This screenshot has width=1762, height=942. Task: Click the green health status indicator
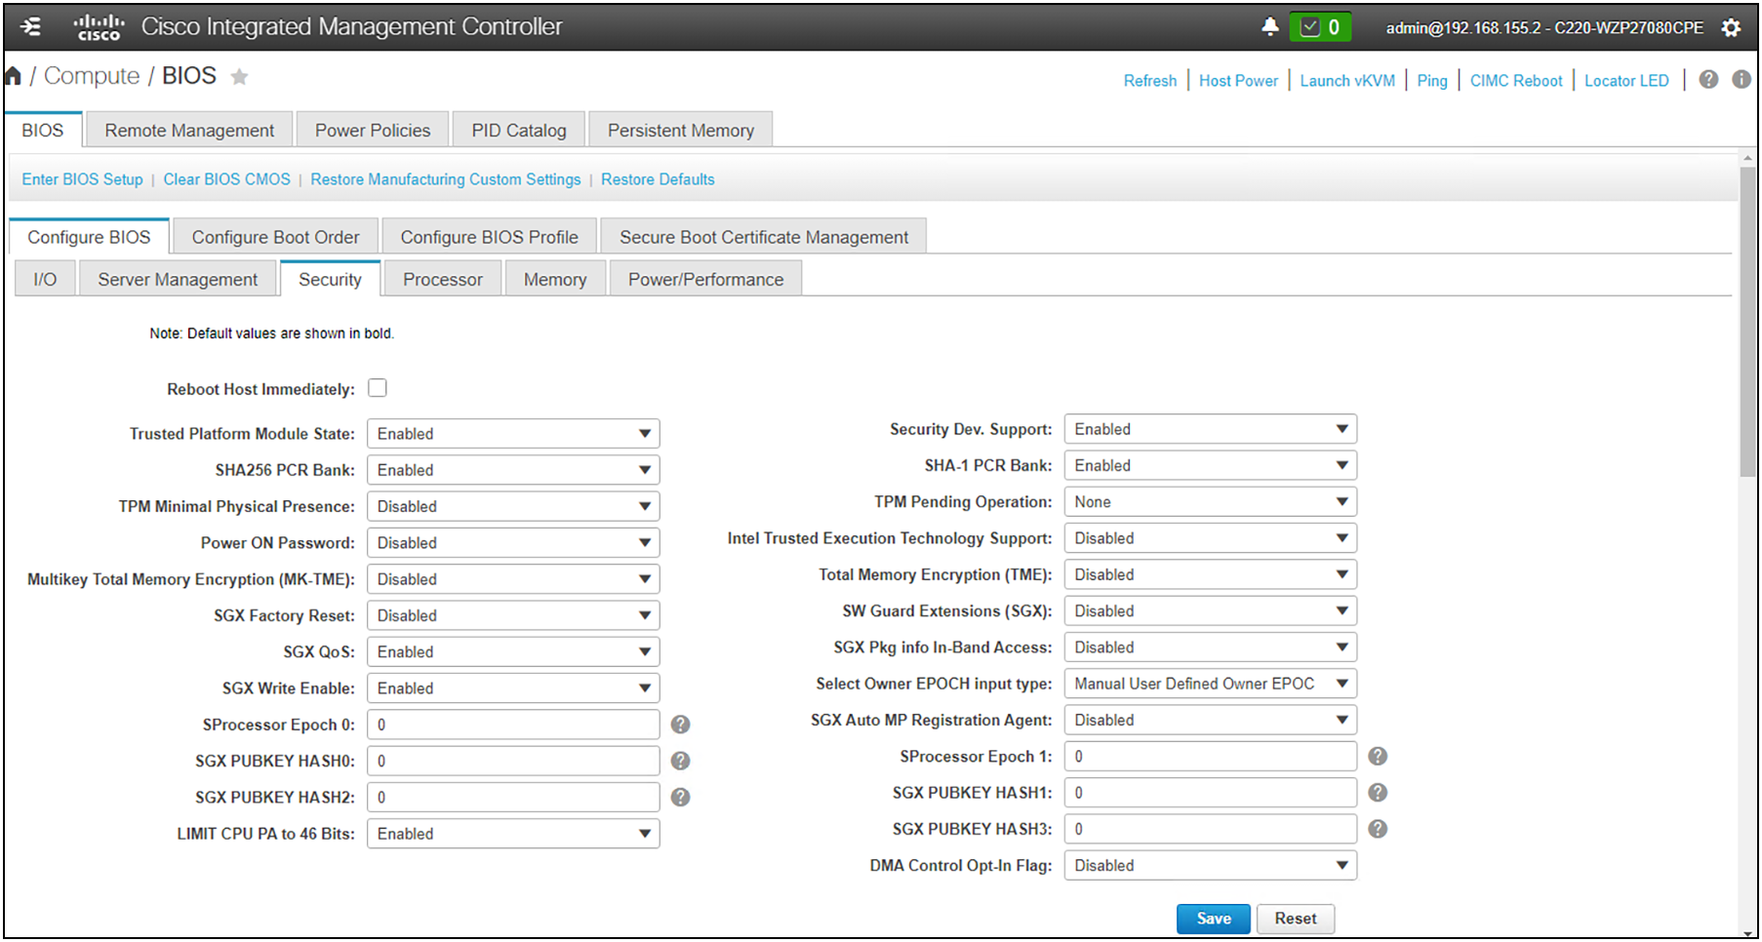(x=1320, y=27)
